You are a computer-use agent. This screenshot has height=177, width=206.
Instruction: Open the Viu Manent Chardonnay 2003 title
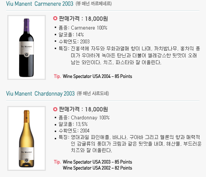(40, 94)
